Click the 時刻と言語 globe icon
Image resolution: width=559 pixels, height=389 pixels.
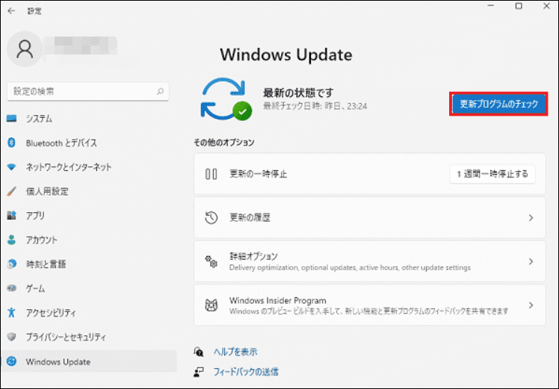coord(11,264)
